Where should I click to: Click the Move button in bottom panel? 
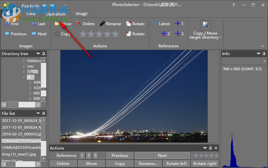(x=91, y=164)
